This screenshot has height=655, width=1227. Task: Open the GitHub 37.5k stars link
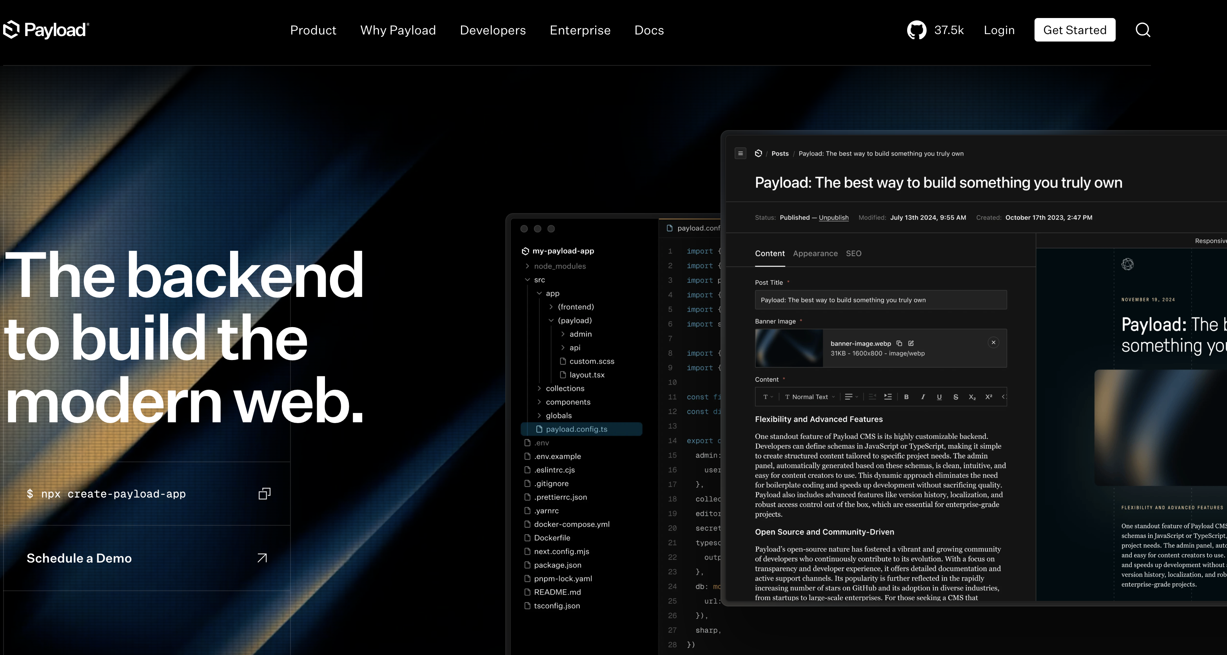pyautogui.click(x=935, y=30)
